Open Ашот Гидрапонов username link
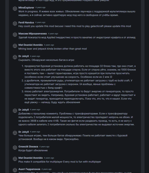Image resolution: width=149 pixels, height=173 pixels. [x=29, y=169]
